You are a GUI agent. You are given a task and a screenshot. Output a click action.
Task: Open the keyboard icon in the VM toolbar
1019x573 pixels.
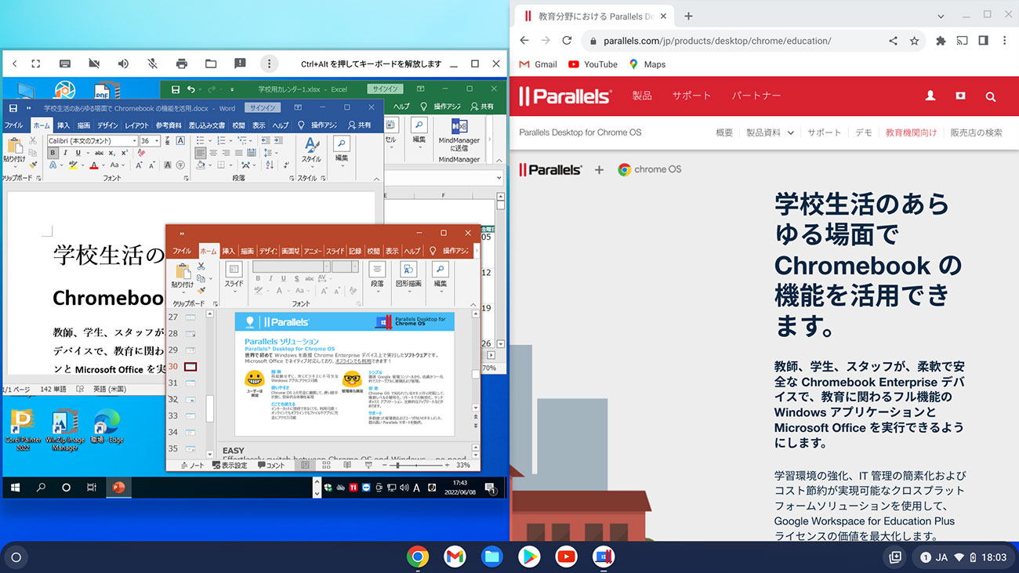[65, 63]
